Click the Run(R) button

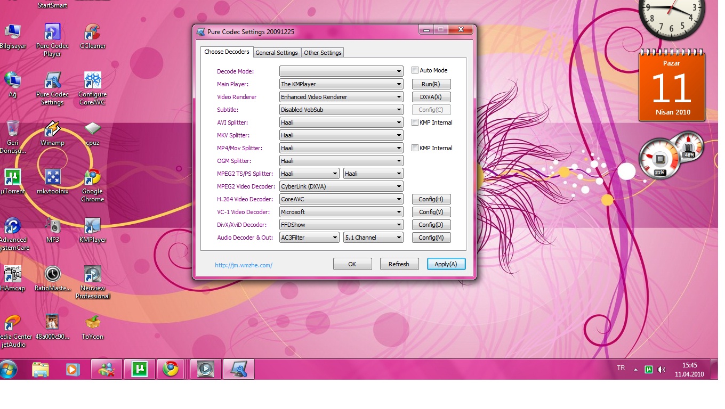point(431,84)
